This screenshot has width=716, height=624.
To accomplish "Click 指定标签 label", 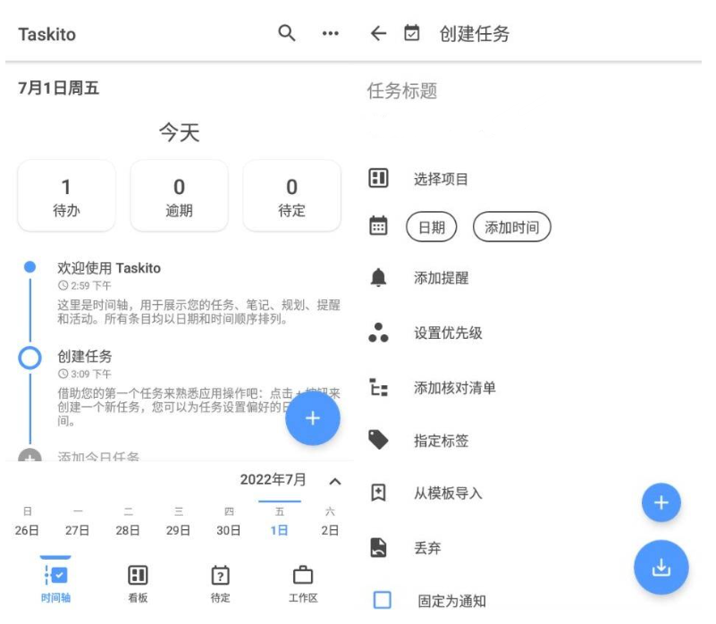I will (441, 441).
